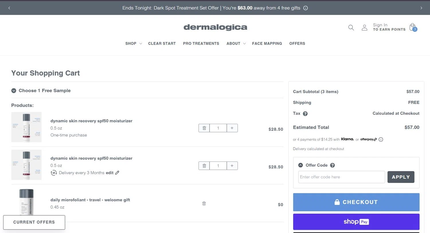Screen dimensions: 430x233
Task: Click quantity field of subscription moisturizer
Action: point(218,166)
